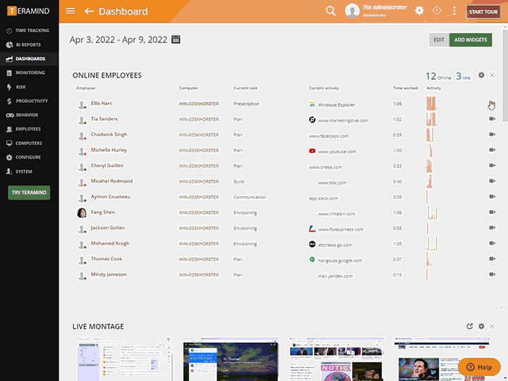Open the top bar settings gear
The height and width of the screenshot is (381, 508).
419,11
